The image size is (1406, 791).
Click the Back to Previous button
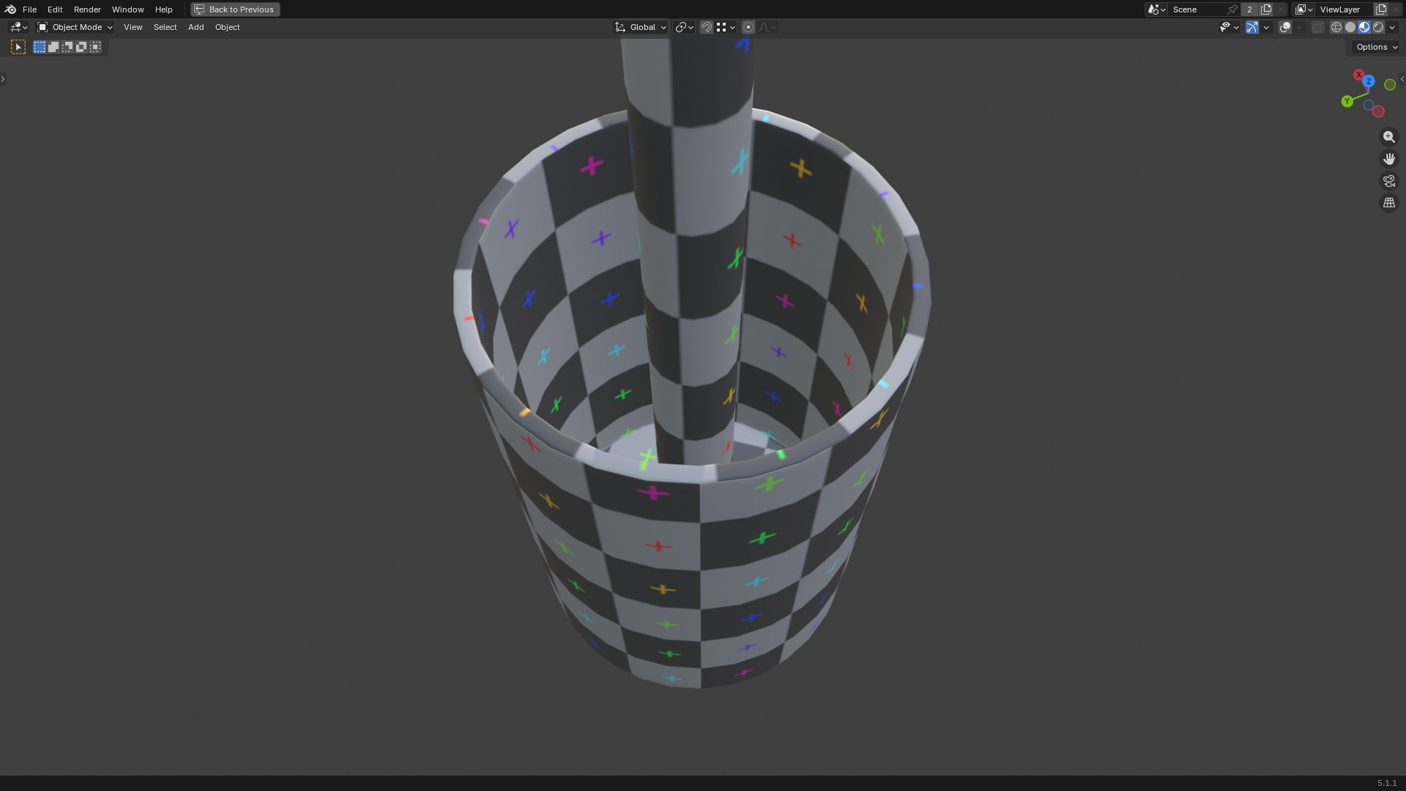(x=235, y=10)
